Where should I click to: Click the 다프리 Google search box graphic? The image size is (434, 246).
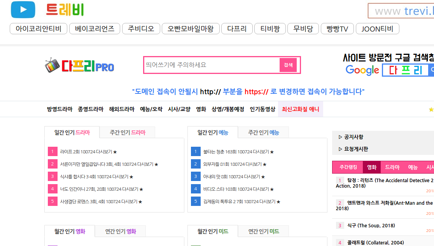tap(408, 70)
